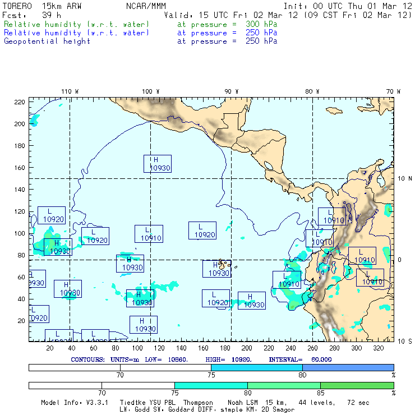Click '250 hPa' on the Geopotential height row

(x=261, y=41)
